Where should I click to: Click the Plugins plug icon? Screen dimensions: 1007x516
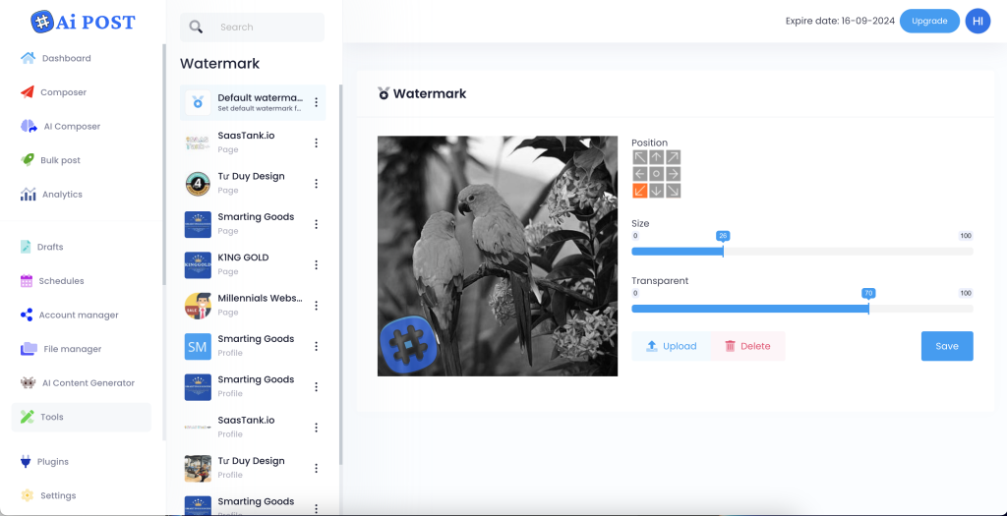click(27, 461)
